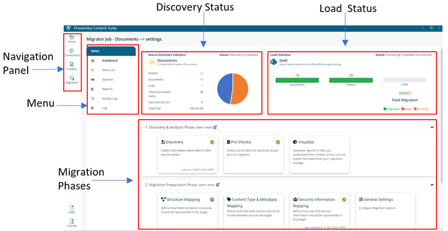Click Learn more for Discovery & Analysis Phase

click(204, 127)
